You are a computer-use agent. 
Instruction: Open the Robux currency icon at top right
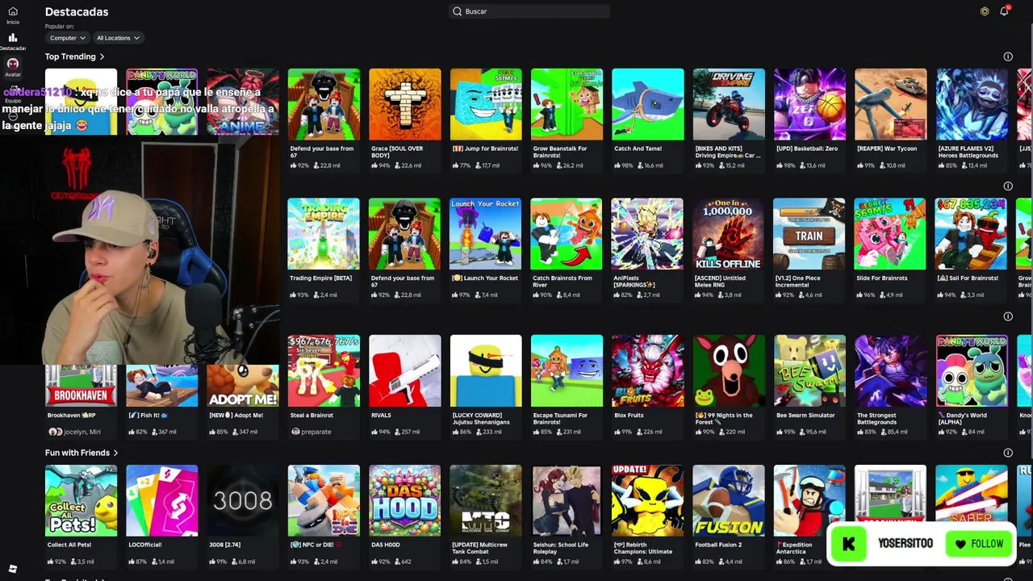985,11
